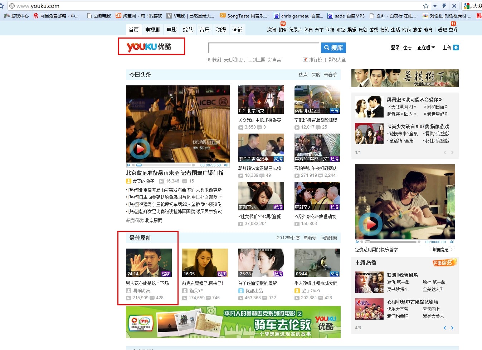Open the 男人花心就是这个下场 thumbnail

149,263
